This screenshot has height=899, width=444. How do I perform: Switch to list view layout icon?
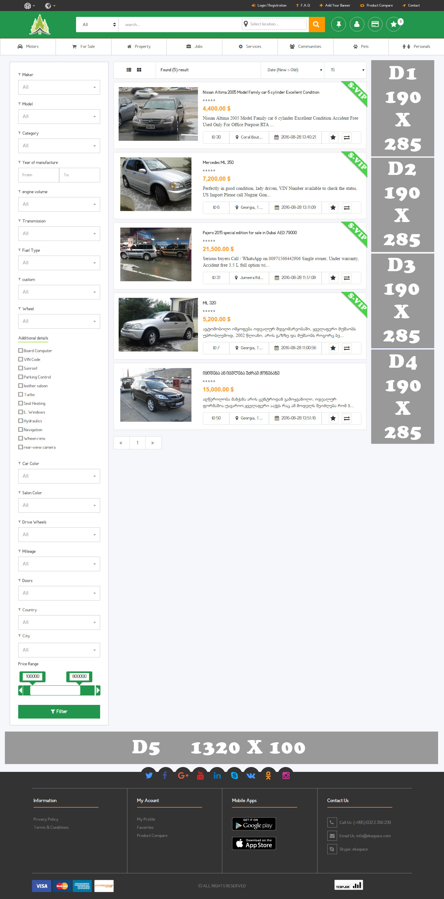coord(129,70)
